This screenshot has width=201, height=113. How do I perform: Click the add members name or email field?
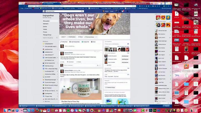coord(117,44)
